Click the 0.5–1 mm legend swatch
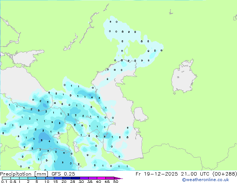237x183 pixels. 15,178
